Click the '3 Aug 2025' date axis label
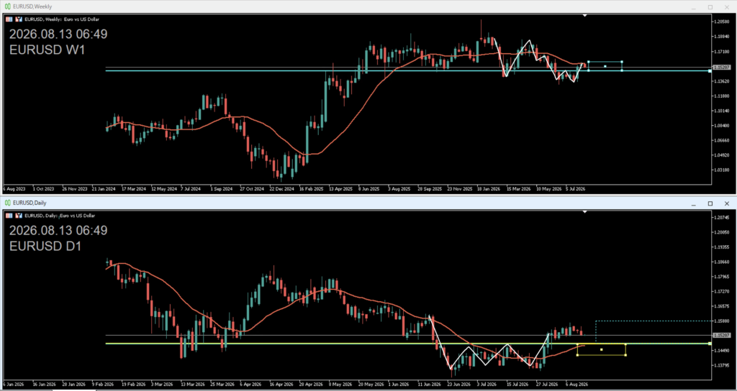737x391 pixels. (400, 189)
